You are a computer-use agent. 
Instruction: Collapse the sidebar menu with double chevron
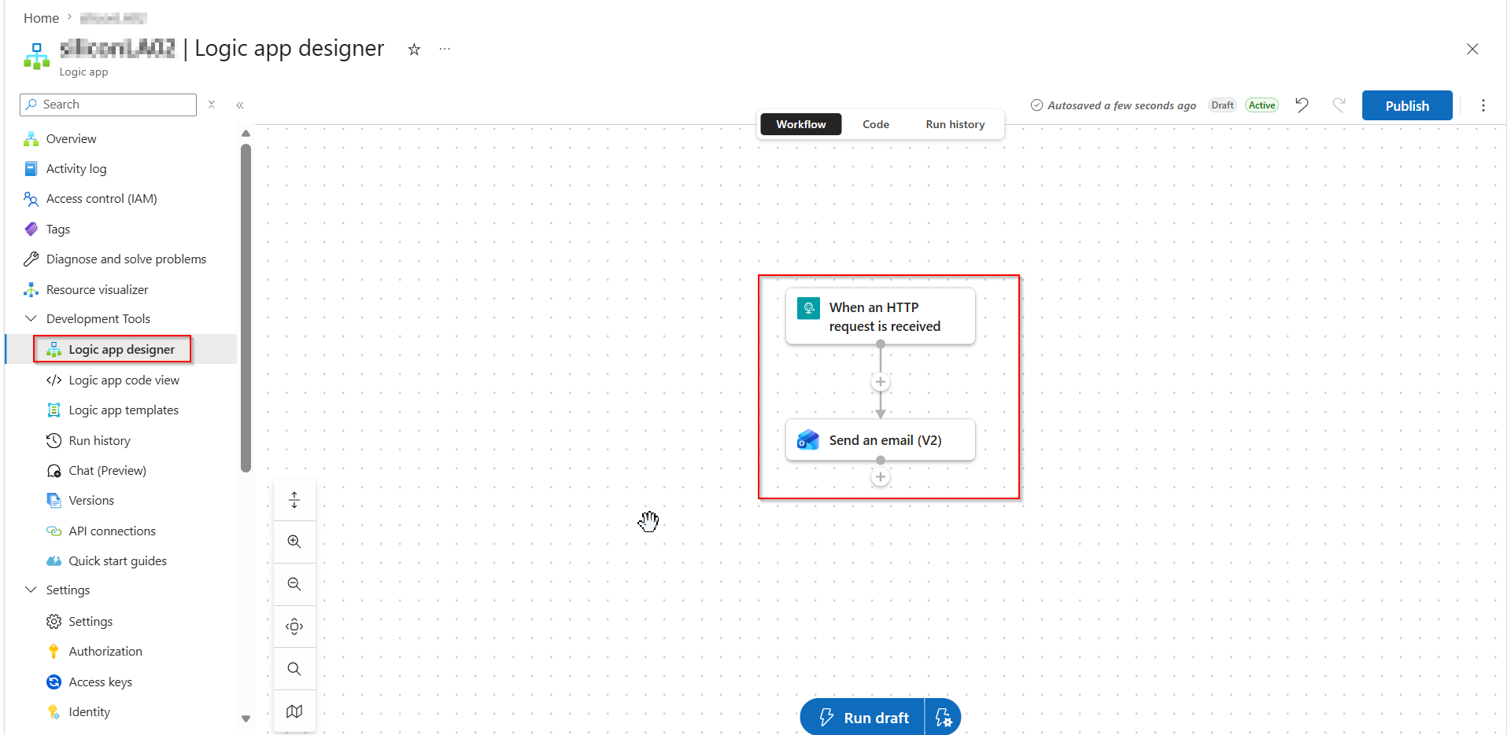240,105
